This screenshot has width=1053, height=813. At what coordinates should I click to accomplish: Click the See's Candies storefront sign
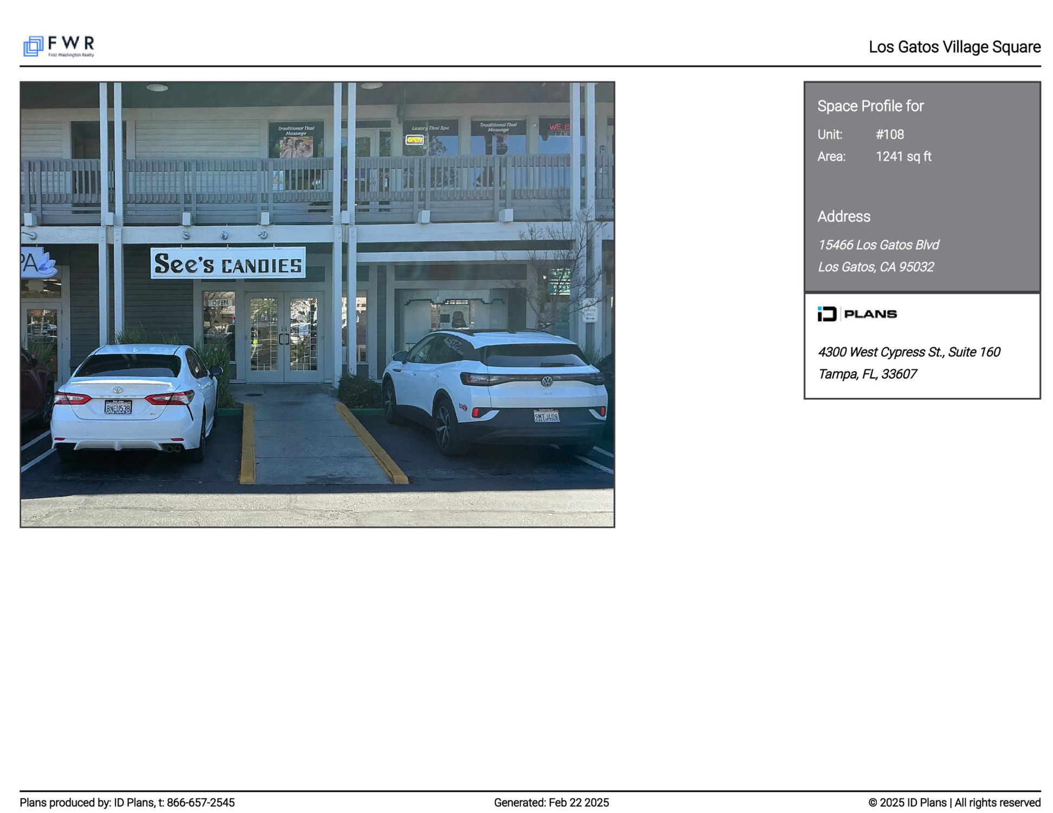tap(228, 263)
